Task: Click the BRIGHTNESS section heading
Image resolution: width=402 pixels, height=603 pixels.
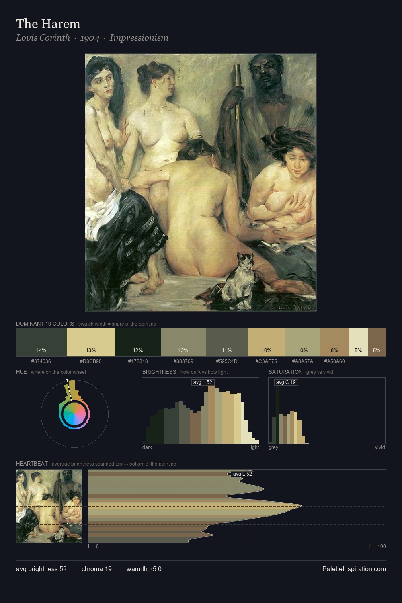Action: coord(159,372)
